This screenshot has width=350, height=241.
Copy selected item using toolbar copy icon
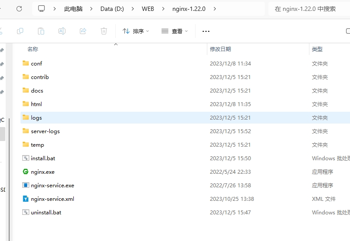coord(20,31)
